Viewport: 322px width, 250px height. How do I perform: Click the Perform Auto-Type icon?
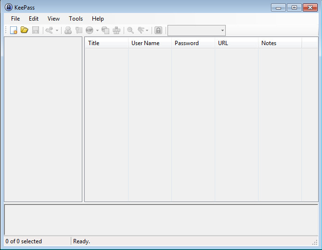tap(116, 30)
